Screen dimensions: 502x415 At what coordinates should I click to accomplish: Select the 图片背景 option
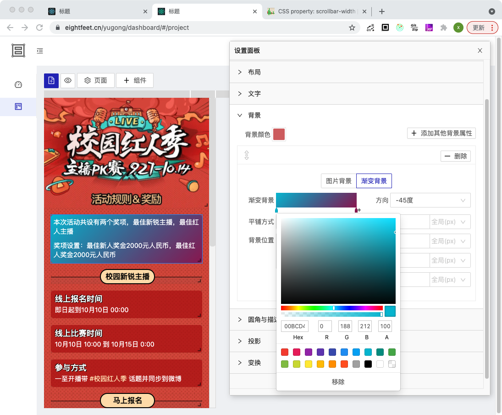tap(339, 181)
